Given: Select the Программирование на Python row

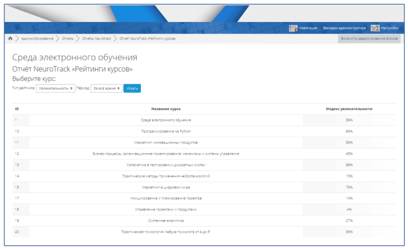Looking at the screenshot, I should 166,131.
